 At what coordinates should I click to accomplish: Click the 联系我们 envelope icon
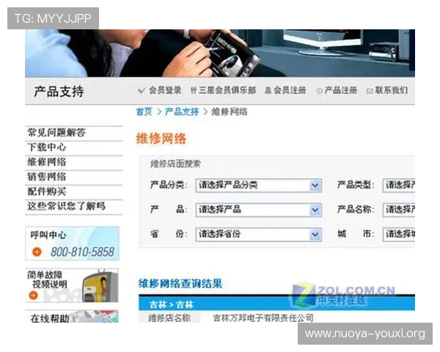370,91
